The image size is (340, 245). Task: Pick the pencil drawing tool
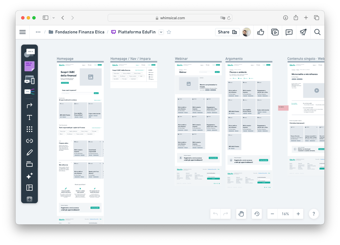coord(29,153)
